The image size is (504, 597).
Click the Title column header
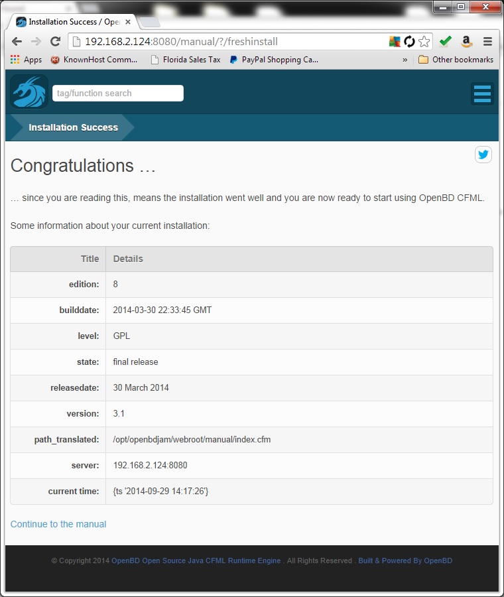pyautogui.click(x=90, y=259)
